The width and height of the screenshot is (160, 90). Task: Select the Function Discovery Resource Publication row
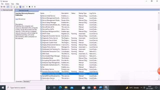(69, 74)
